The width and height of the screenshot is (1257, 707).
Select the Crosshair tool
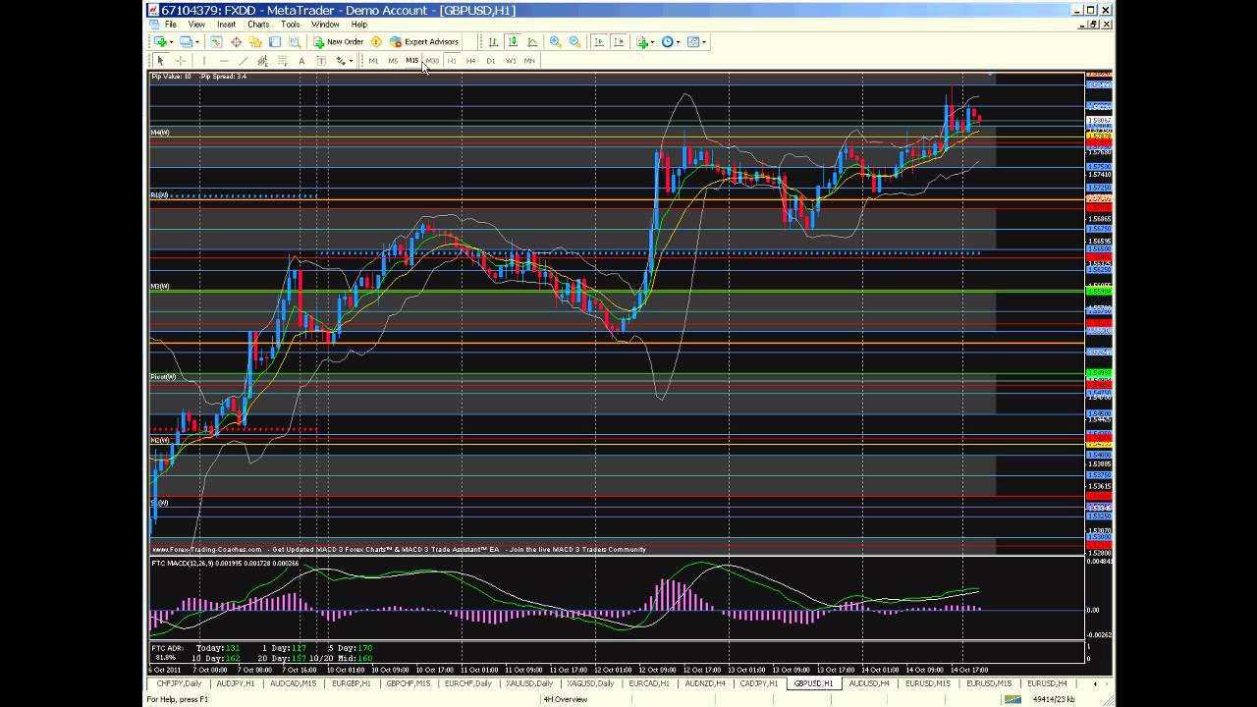click(x=181, y=61)
